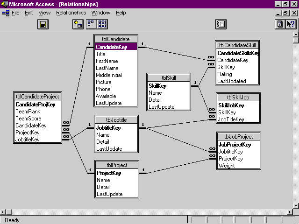Click the horizontal scrollbar left arrow
299x224 pixels.
point(4,212)
